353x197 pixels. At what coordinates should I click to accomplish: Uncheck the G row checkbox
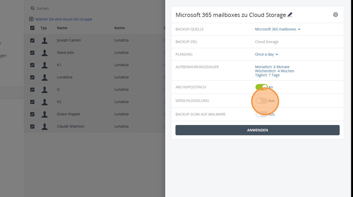(32, 89)
